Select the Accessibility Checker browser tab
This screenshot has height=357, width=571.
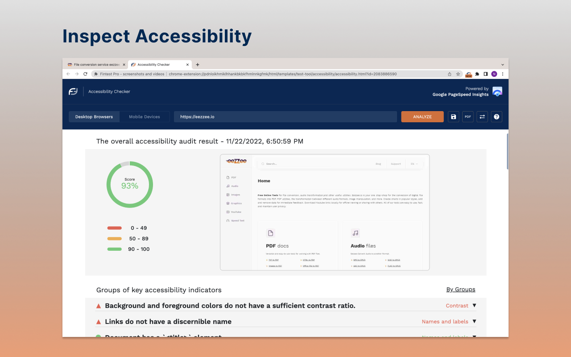click(x=160, y=65)
